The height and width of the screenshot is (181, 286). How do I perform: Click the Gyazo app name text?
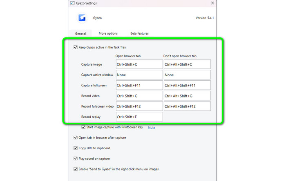click(x=97, y=18)
